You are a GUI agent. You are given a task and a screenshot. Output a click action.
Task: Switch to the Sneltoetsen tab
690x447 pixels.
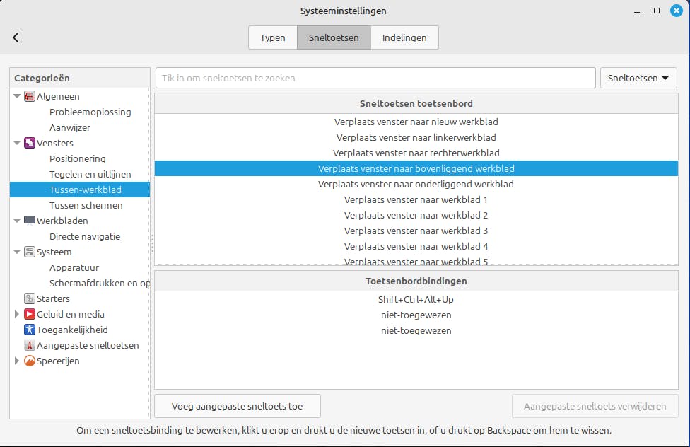pyautogui.click(x=334, y=38)
